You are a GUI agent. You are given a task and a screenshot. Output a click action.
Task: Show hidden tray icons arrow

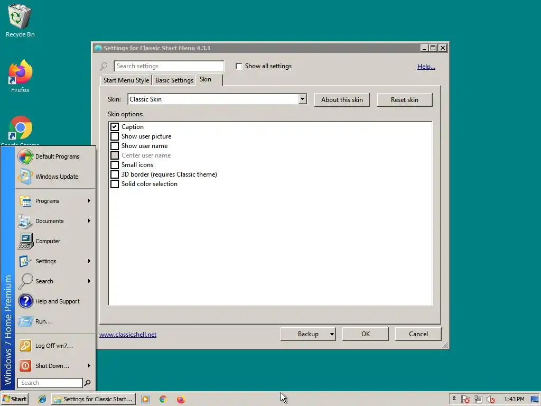click(454, 399)
